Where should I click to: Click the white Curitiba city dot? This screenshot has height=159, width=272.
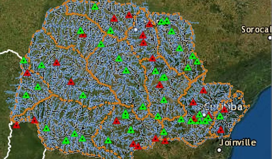pyautogui.click(x=204, y=115)
